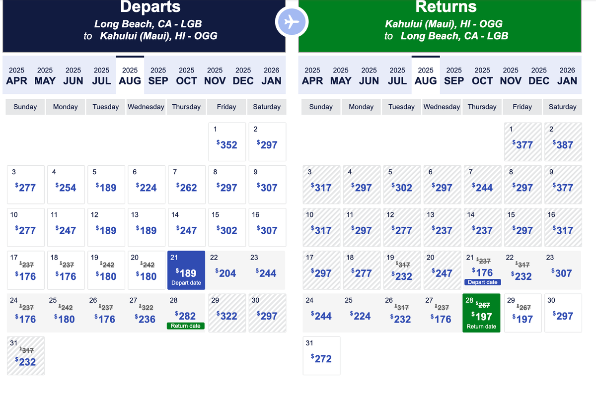Viewport: 596px width, 397px height.
Task: Select August 30 return for $297
Action: (563, 313)
